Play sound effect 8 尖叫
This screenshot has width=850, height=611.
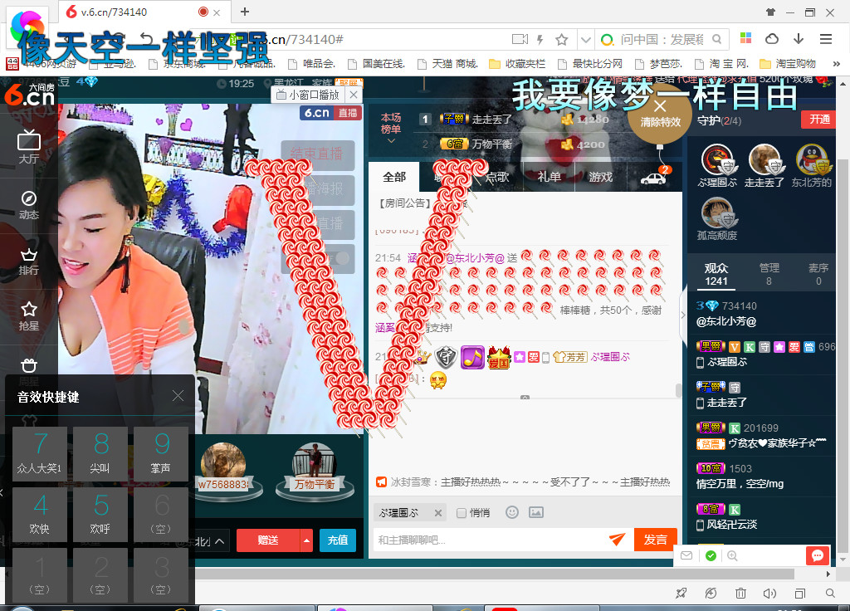point(100,453)
